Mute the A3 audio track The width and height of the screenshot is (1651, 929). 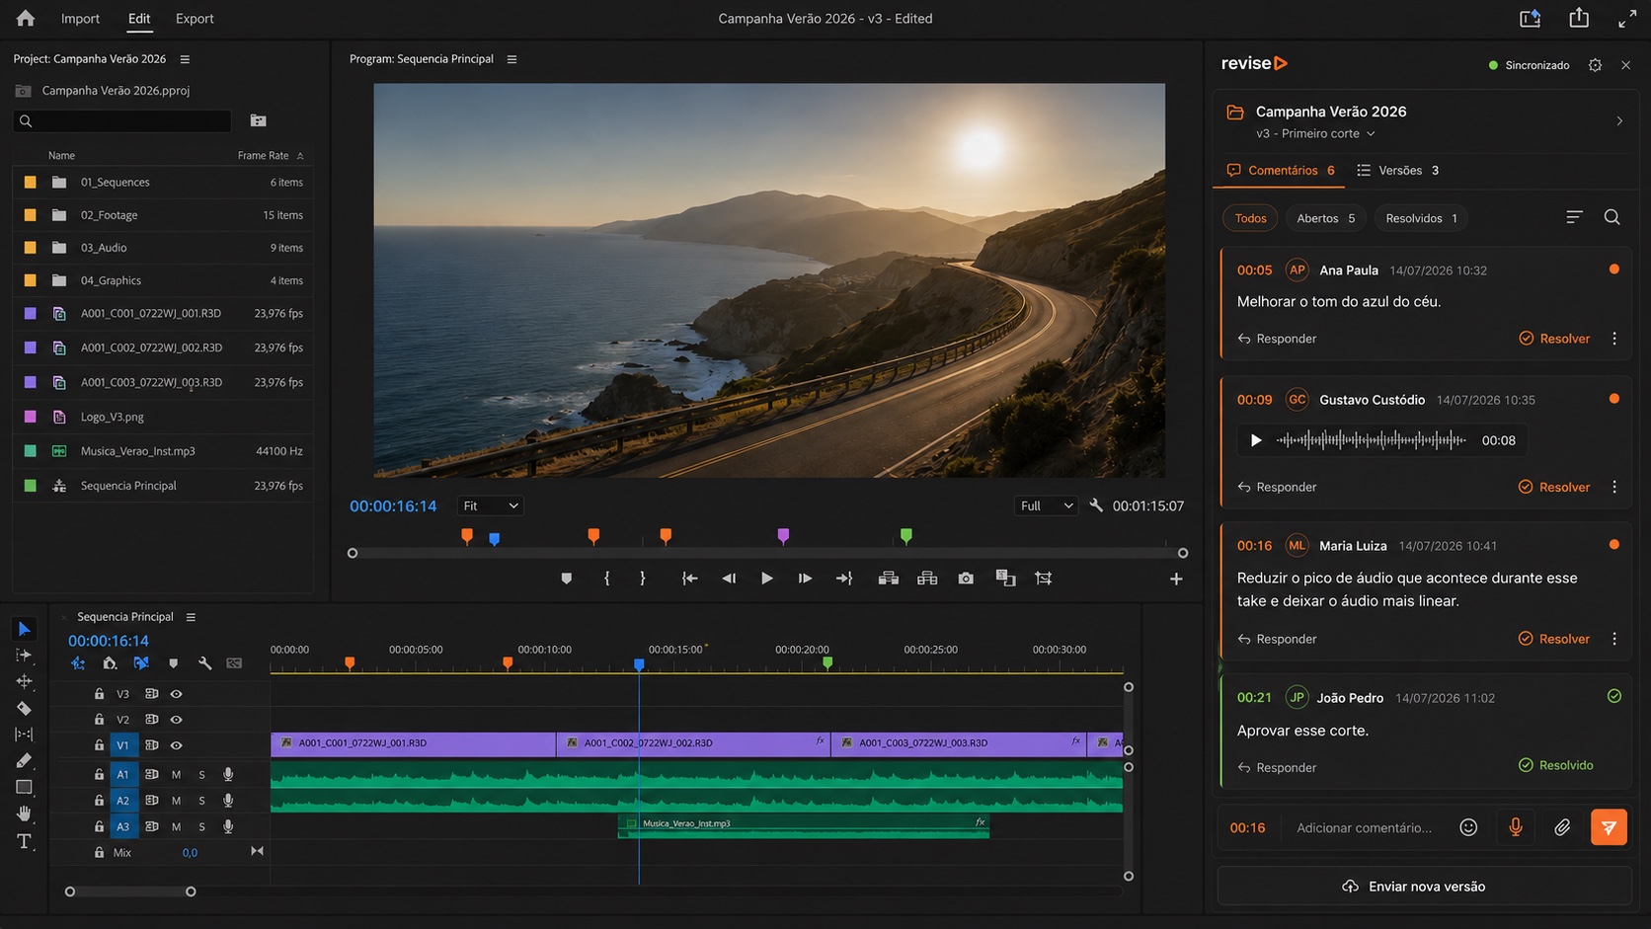click(x=176, y=826)
